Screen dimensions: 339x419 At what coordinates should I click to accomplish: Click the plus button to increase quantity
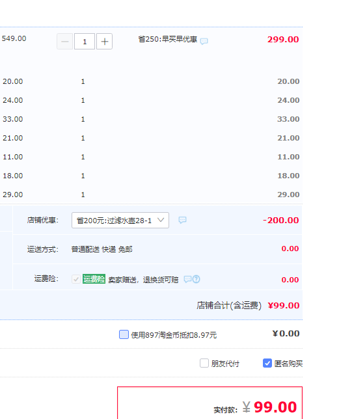(x=104, y=42)
